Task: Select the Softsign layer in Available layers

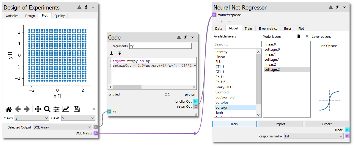Action: 235,107
